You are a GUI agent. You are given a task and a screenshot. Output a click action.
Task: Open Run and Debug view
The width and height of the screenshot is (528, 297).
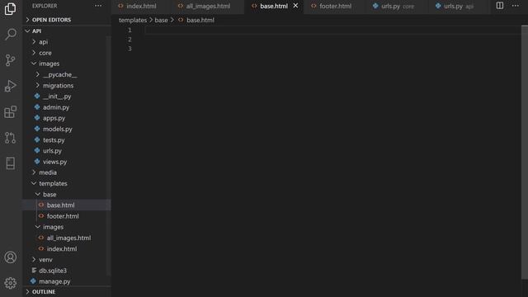point(11,86)
